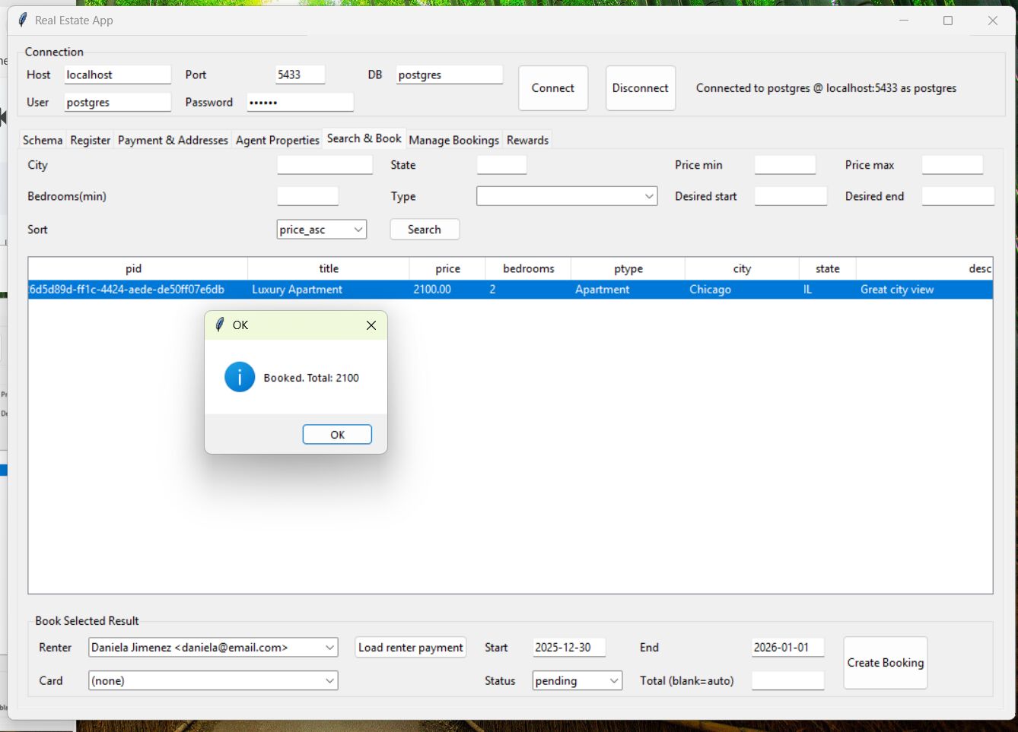Screen dimensions: 1018x732
Task: Click the 2100.00 price cell
Action: click(447, 290)
